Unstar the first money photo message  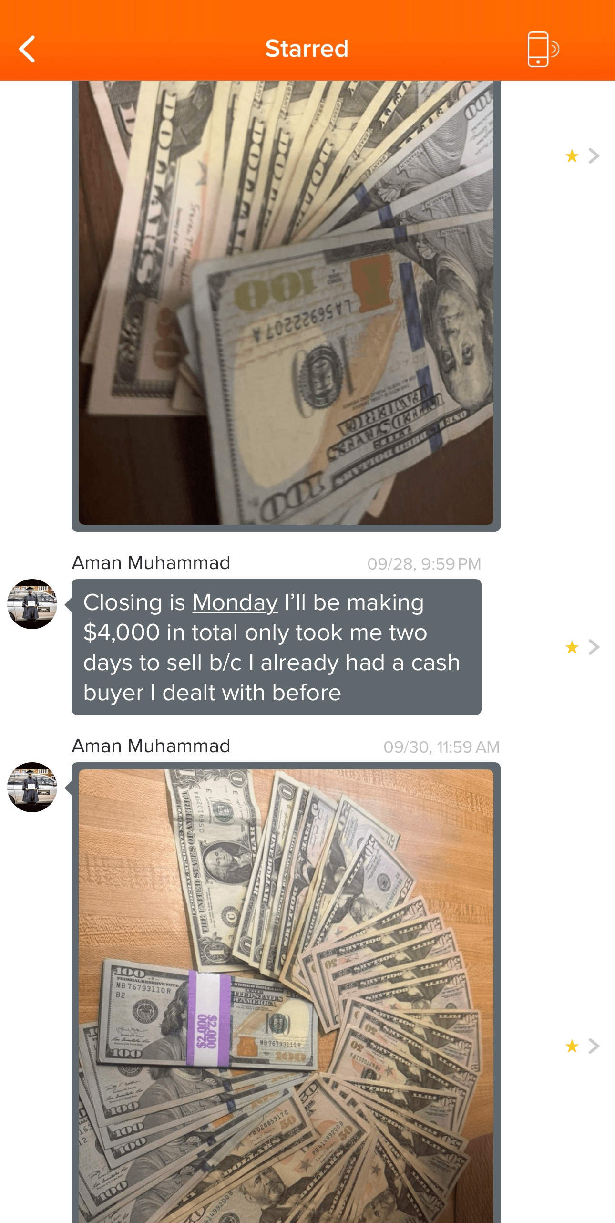pos(572,156)
